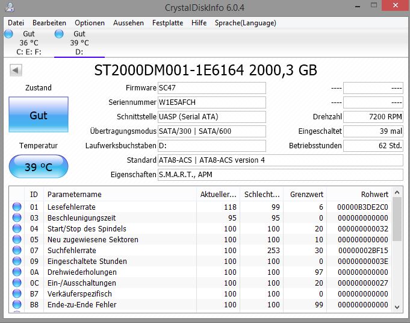
Task: Select the Drehwiederholungen parameter row
Action: click(200, 272)
